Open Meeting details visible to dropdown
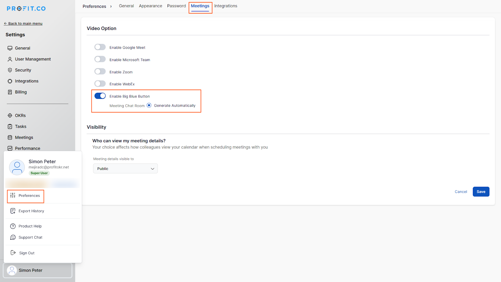The image size is (501, 282). [x=125, y=169]
